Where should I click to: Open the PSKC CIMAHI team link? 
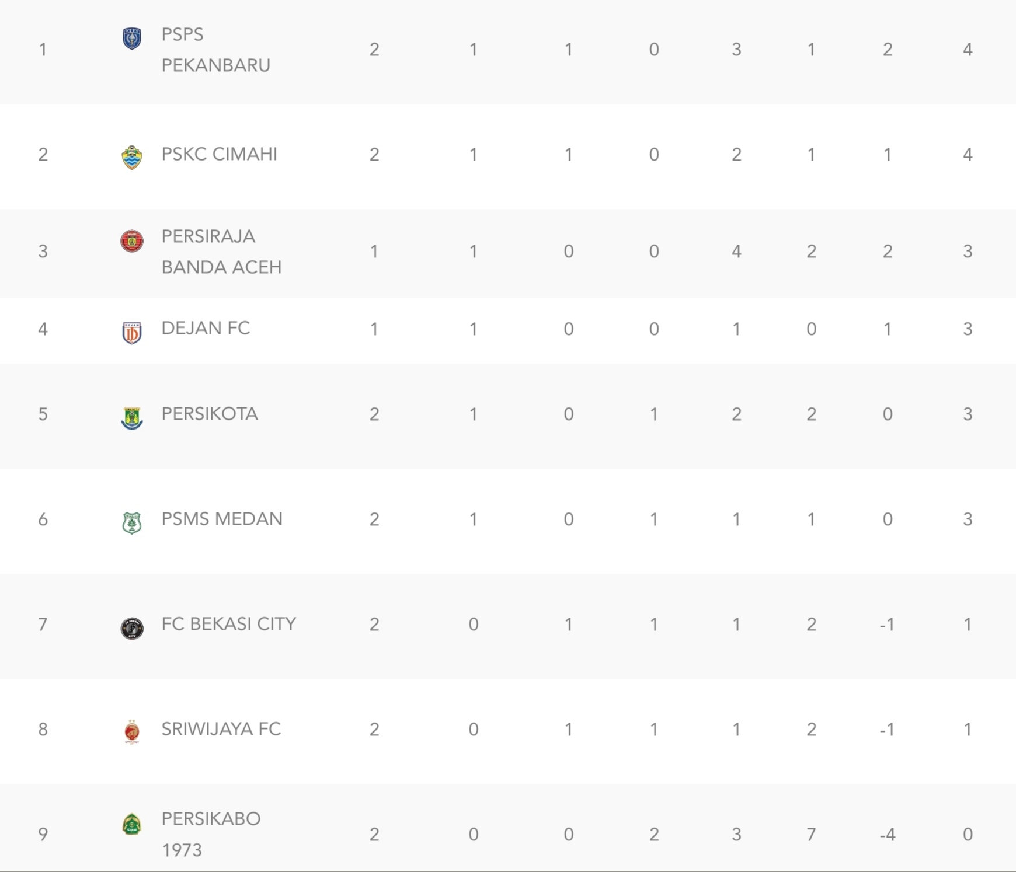(x=219, y=154)
